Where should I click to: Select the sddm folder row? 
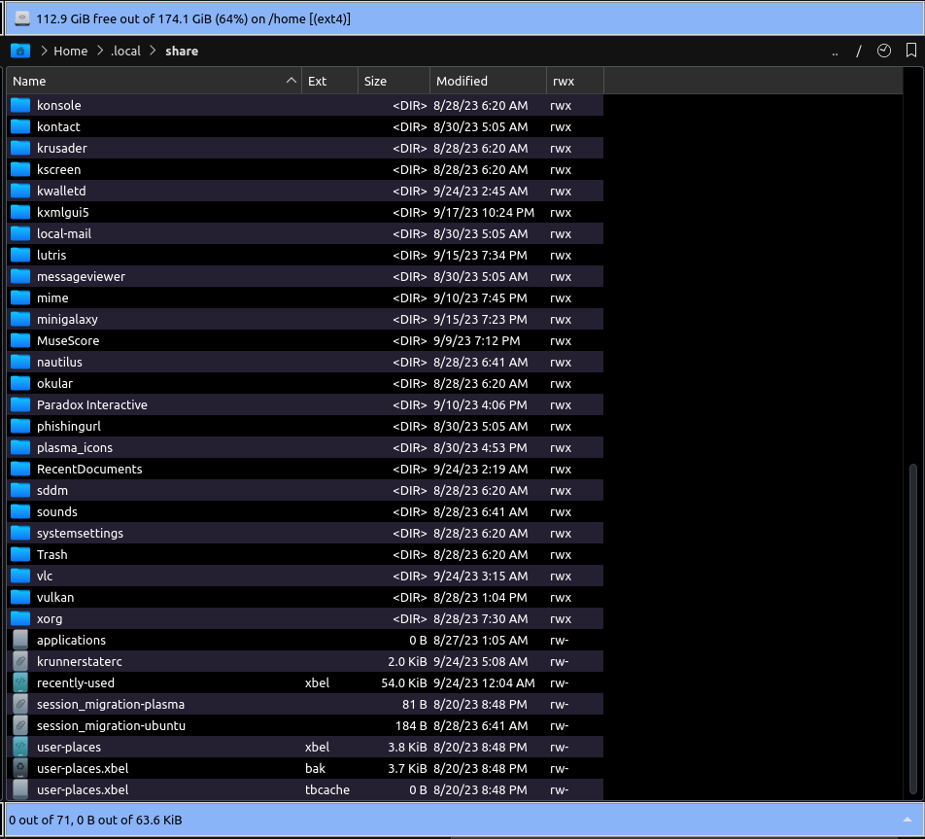(305, 490)
